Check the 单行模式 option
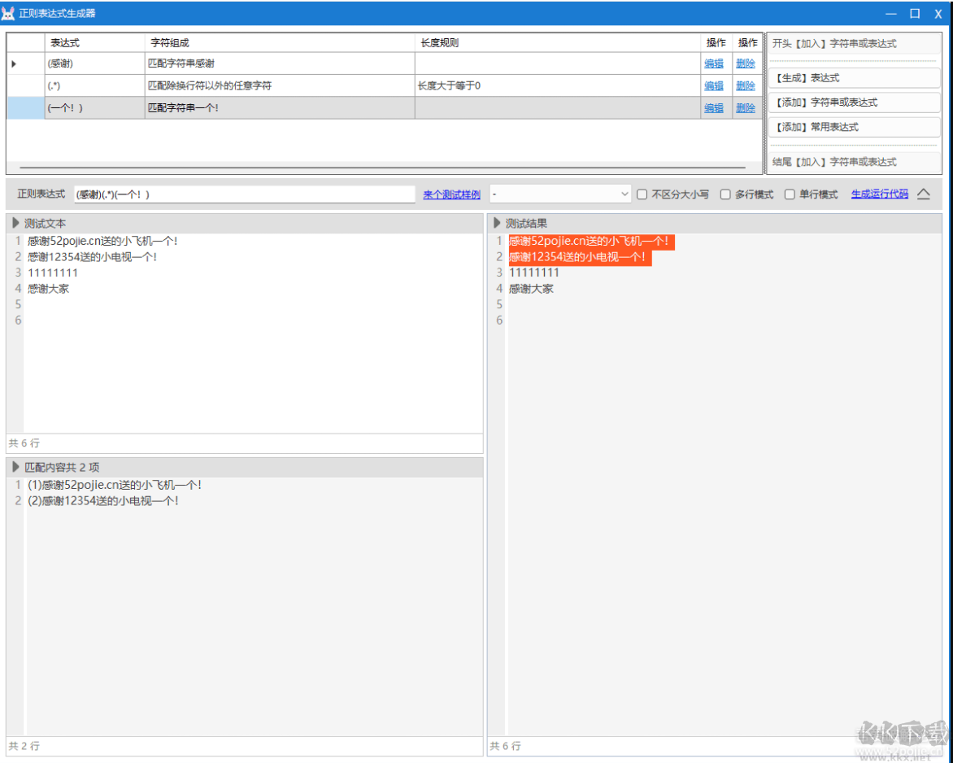Viewport: 953px width, 763px height. (x=789, y=194)
